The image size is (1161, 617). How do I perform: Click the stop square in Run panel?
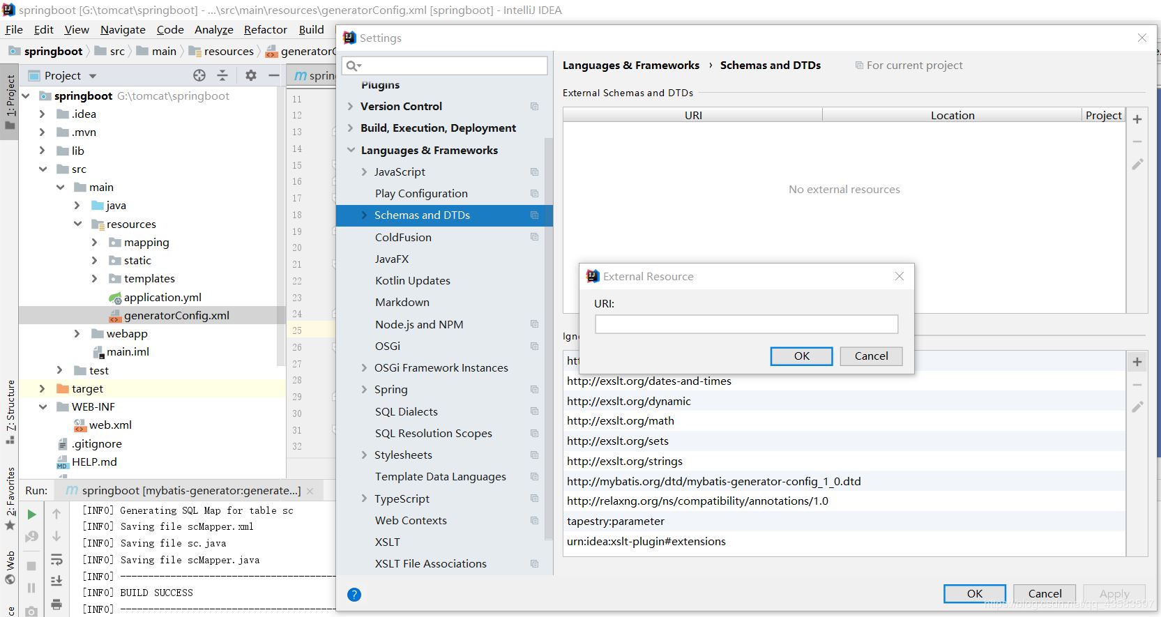(x=31, y=566)
